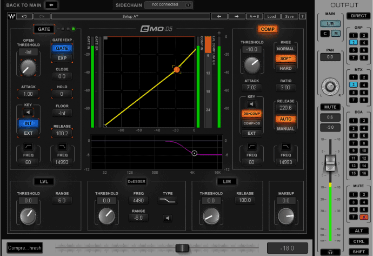Click the DIRECT output button

pos(358,16)
